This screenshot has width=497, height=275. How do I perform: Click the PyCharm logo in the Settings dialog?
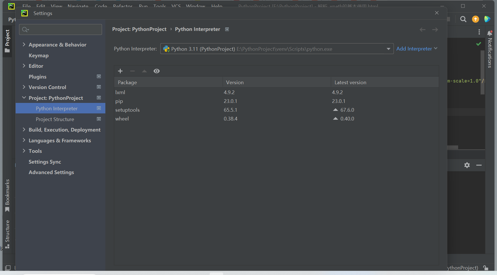[24, 13]
